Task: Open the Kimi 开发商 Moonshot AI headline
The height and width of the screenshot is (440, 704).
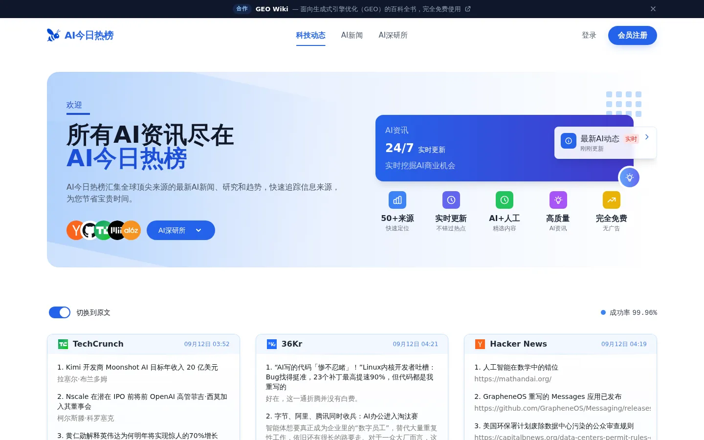Action: [137, 367]
